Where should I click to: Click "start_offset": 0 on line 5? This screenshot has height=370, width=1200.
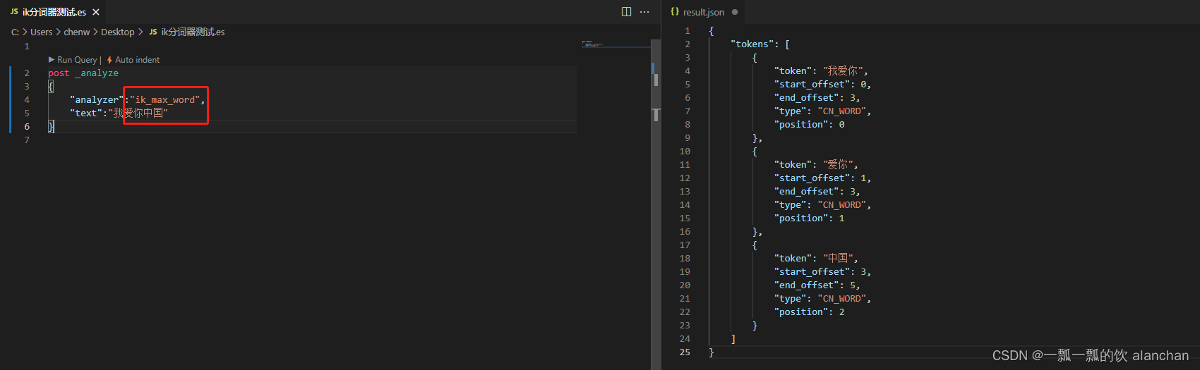820,85
